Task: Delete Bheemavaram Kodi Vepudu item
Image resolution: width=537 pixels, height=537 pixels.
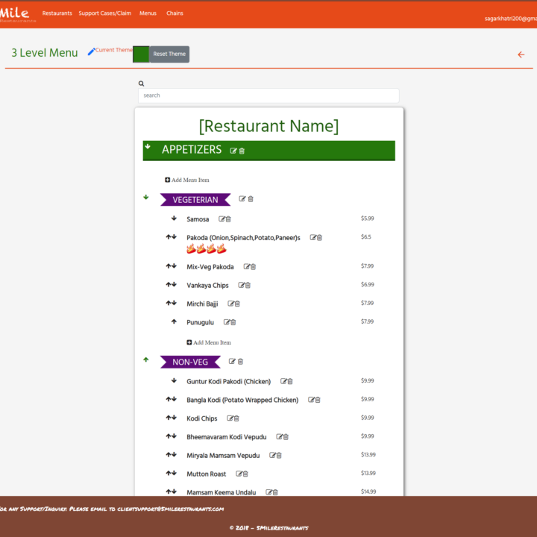Action: [x=286, y=436]
